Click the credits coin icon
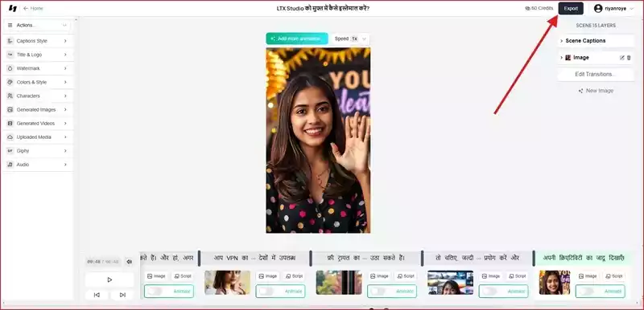Screen dimensions: 644x310 [x=527, y=8]
